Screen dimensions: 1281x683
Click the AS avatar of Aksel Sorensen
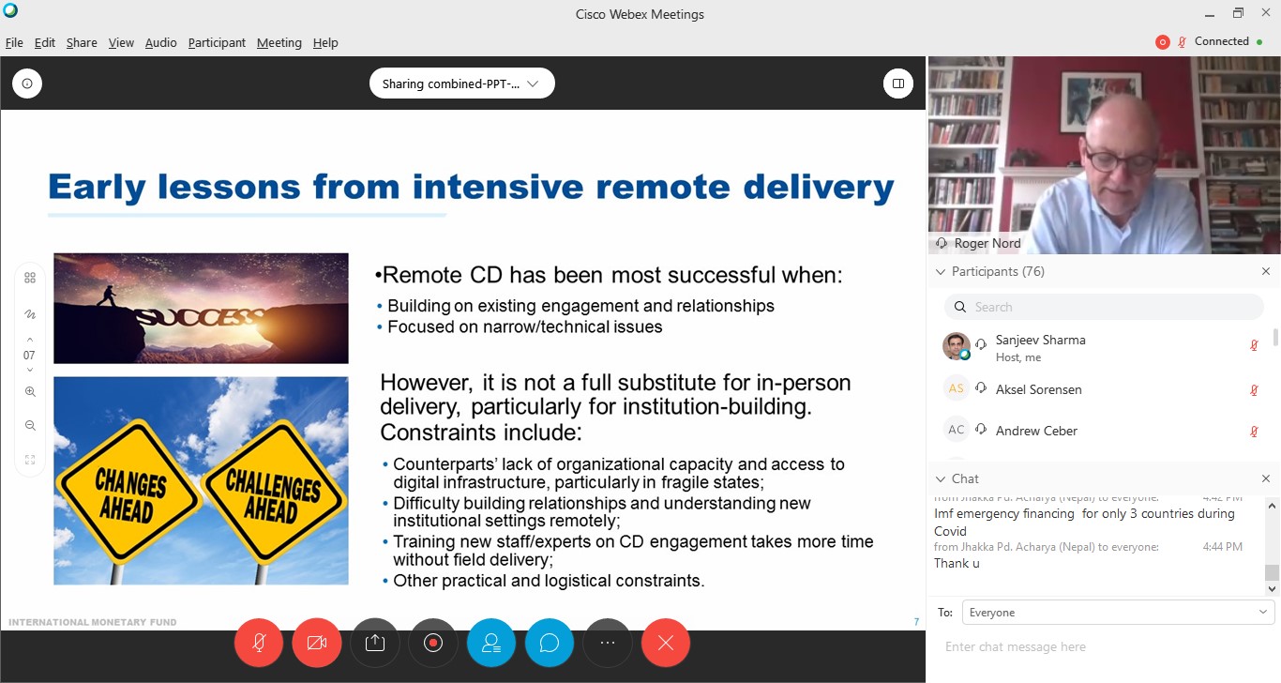(x=956, y=388)
